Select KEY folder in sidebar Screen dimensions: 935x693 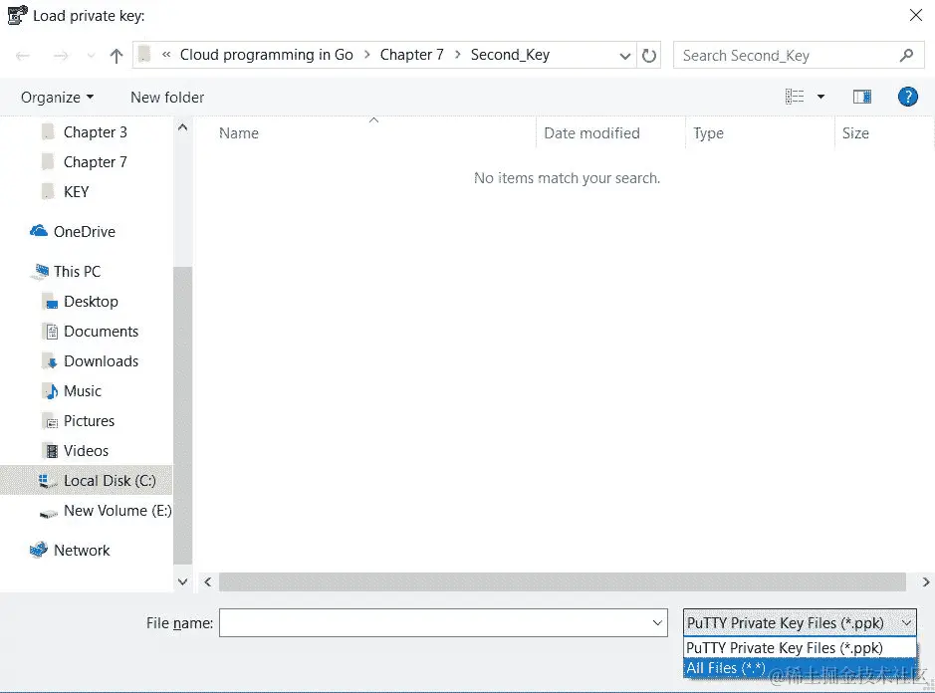76,191
